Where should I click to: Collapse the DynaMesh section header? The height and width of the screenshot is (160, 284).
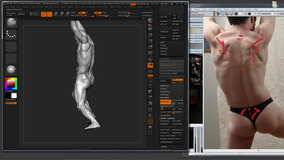click(165, 97)
